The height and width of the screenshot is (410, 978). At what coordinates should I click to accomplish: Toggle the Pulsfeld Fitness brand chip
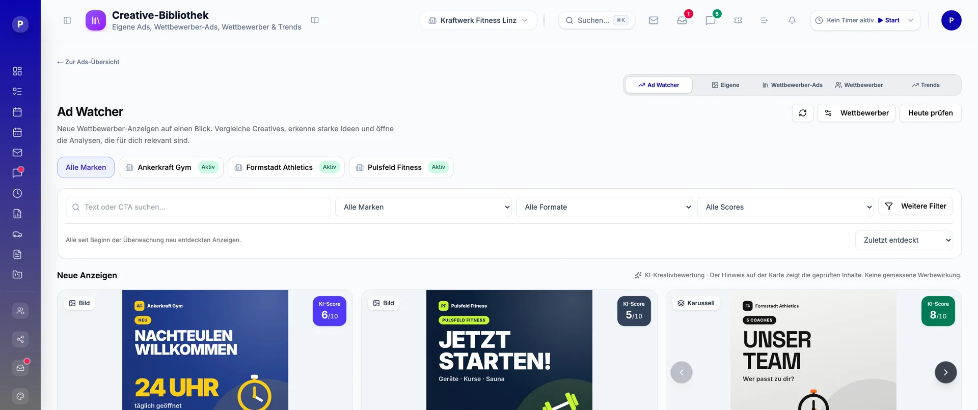(x=401, y=167)
